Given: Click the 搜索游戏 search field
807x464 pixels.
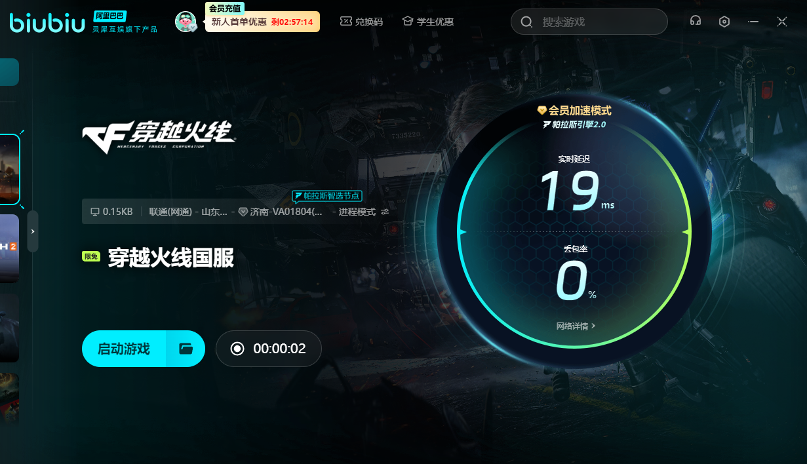Looking at the screenshot, I should (x=589, y=22).
